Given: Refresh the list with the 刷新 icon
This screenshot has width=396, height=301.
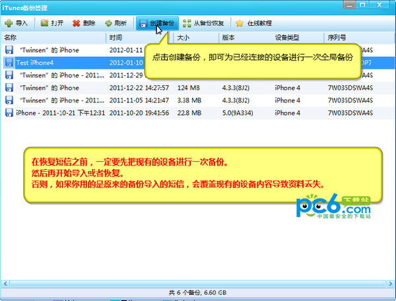Looking at the screenshot, I should tap(108, 23).
